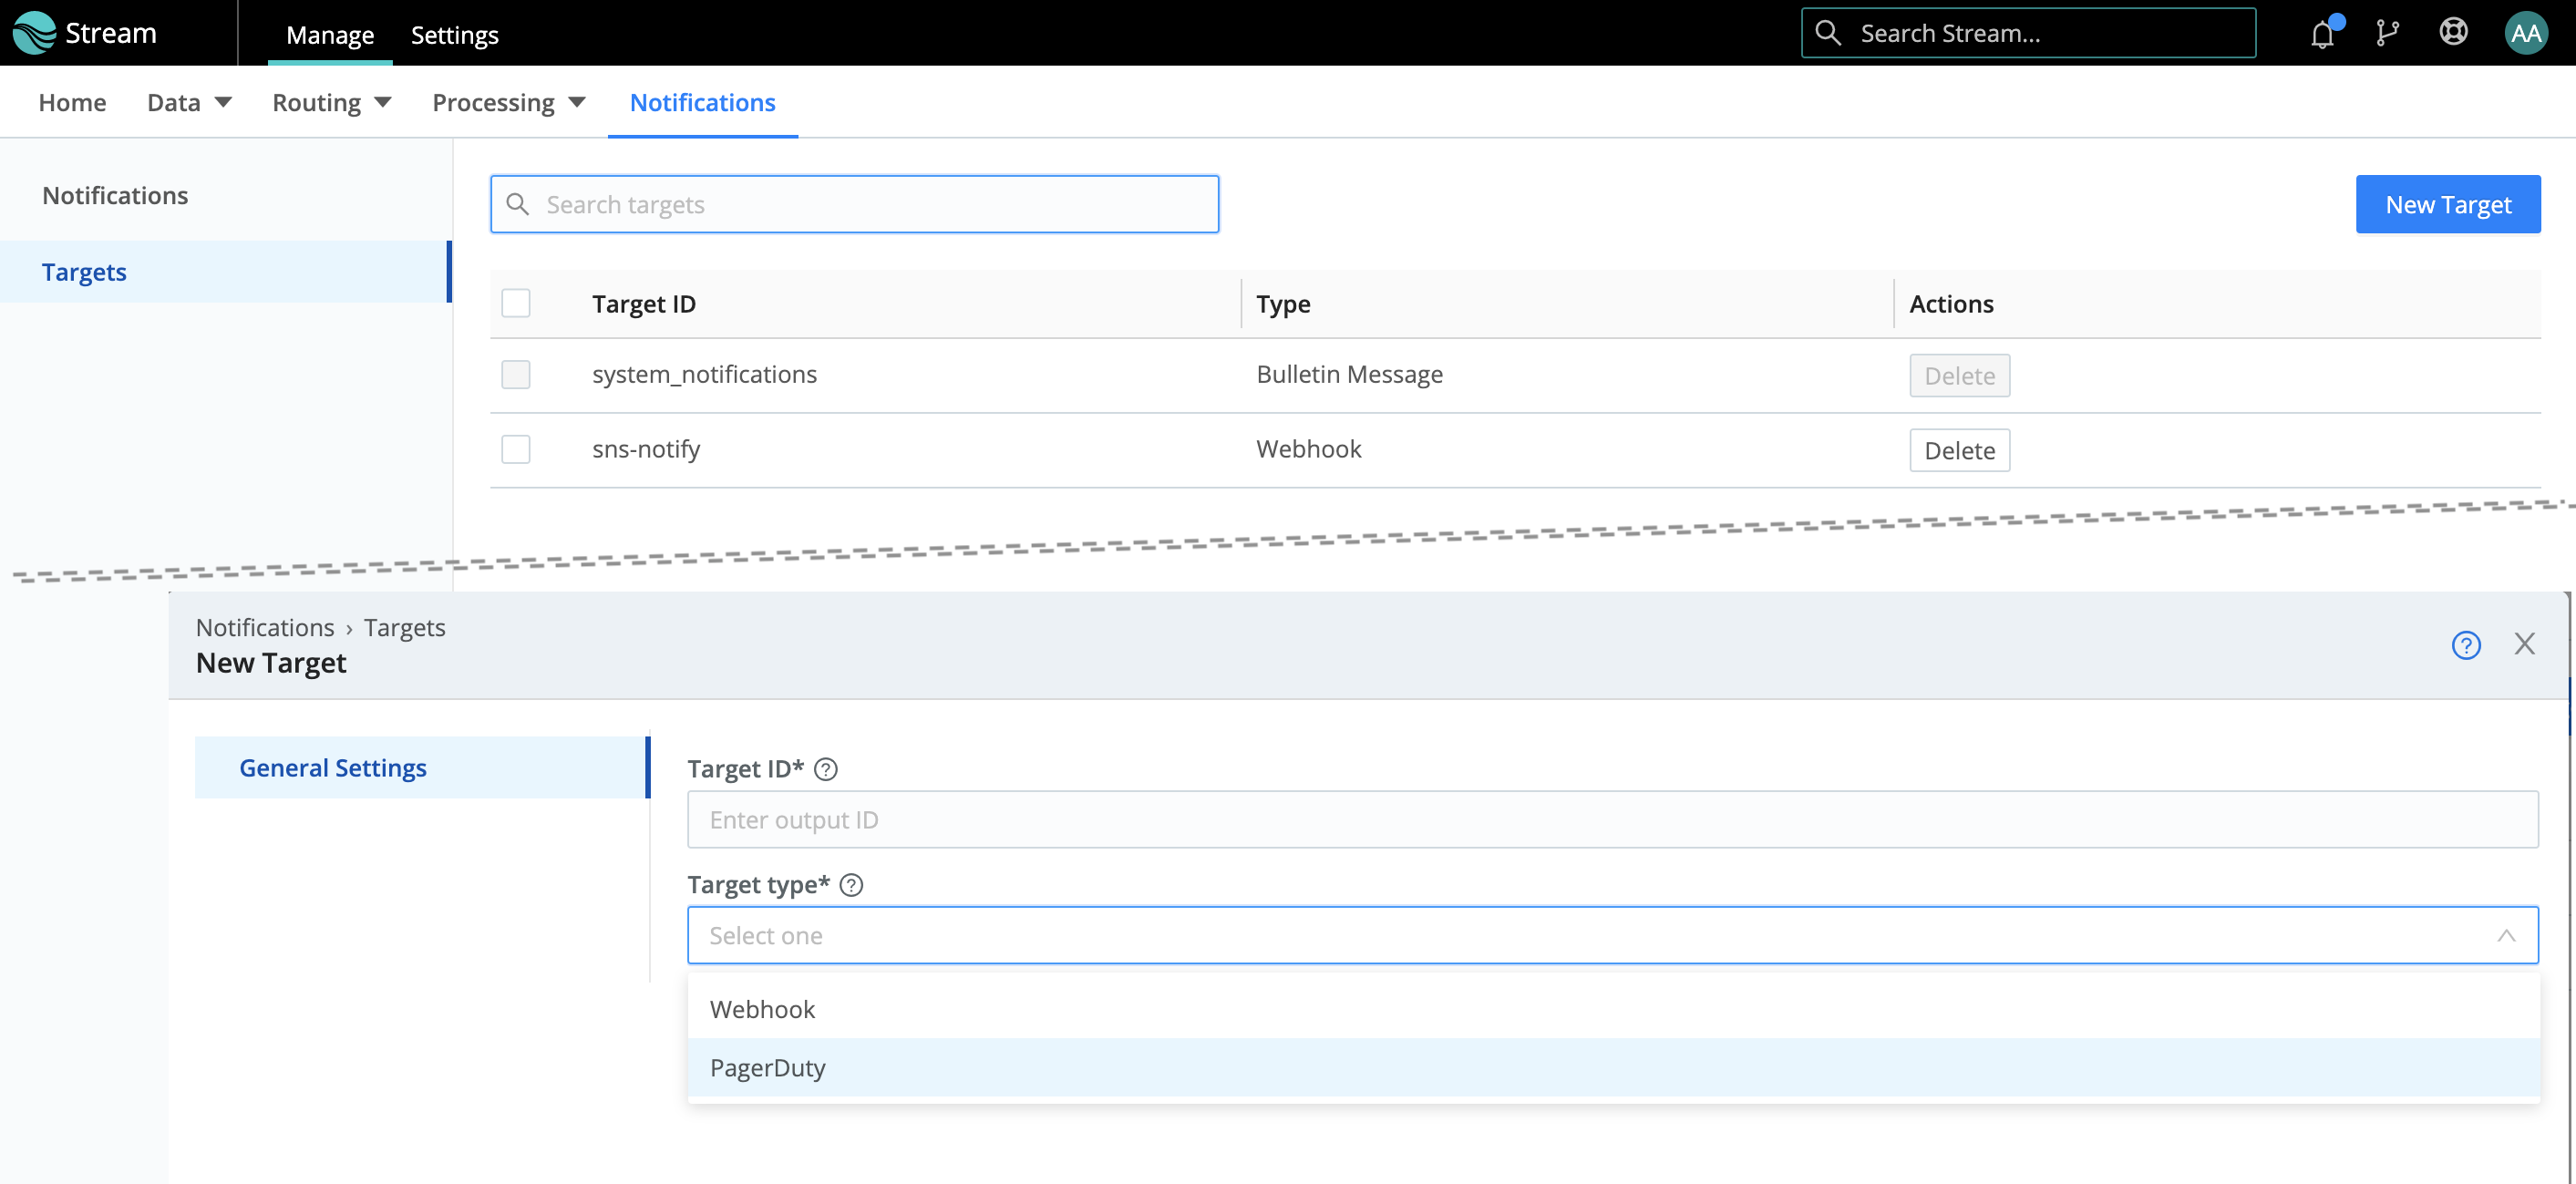Click the chevron arrow of Target type
Screen dimensions: 2576x1184
point(2505,936)
